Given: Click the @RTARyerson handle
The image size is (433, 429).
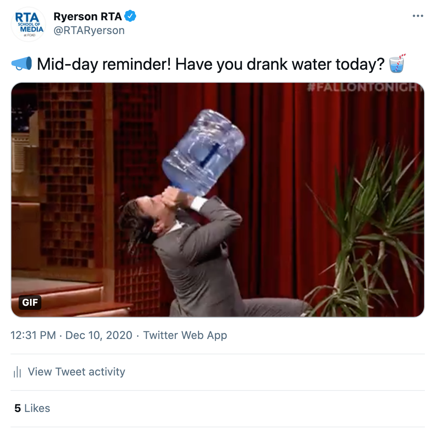Looking at the screenshot, I should point(89,30).
